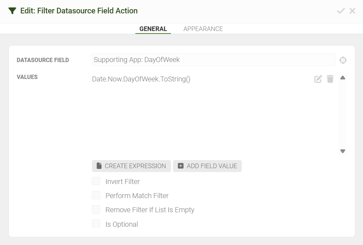Switch to the Appearance tab
This screenshot has width=363, height=245.
point(203,29)
